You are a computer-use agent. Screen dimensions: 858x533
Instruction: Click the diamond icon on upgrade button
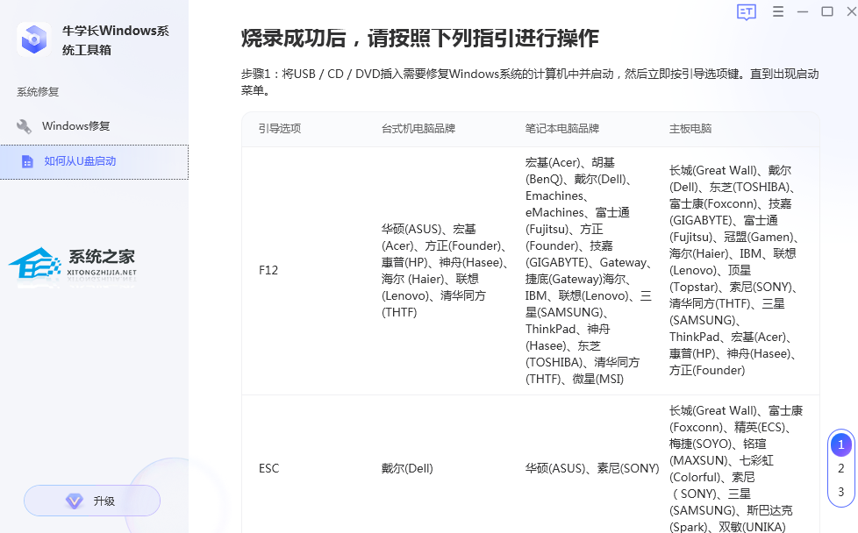coord(75,501)
